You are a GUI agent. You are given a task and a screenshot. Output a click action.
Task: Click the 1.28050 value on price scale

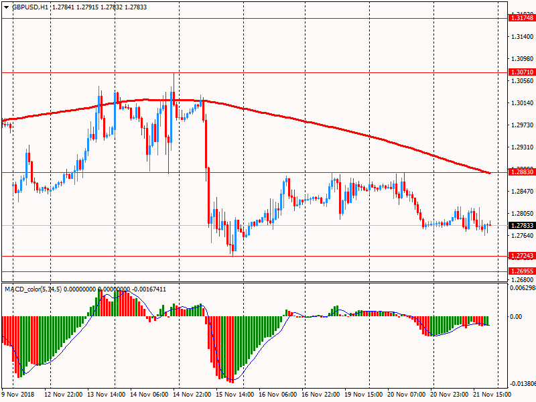coord(521,214)
